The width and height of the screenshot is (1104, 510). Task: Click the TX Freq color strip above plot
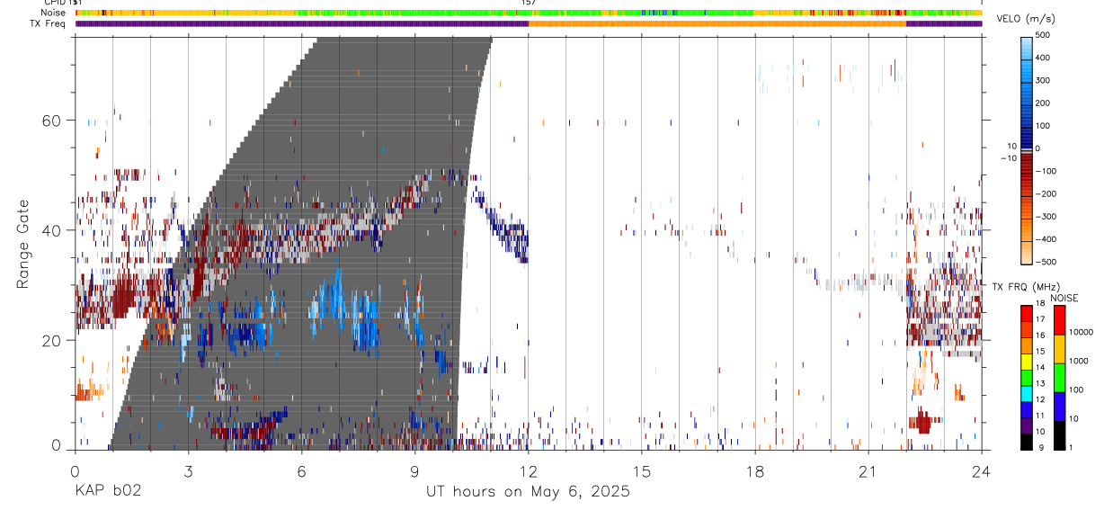click(528, 23)
